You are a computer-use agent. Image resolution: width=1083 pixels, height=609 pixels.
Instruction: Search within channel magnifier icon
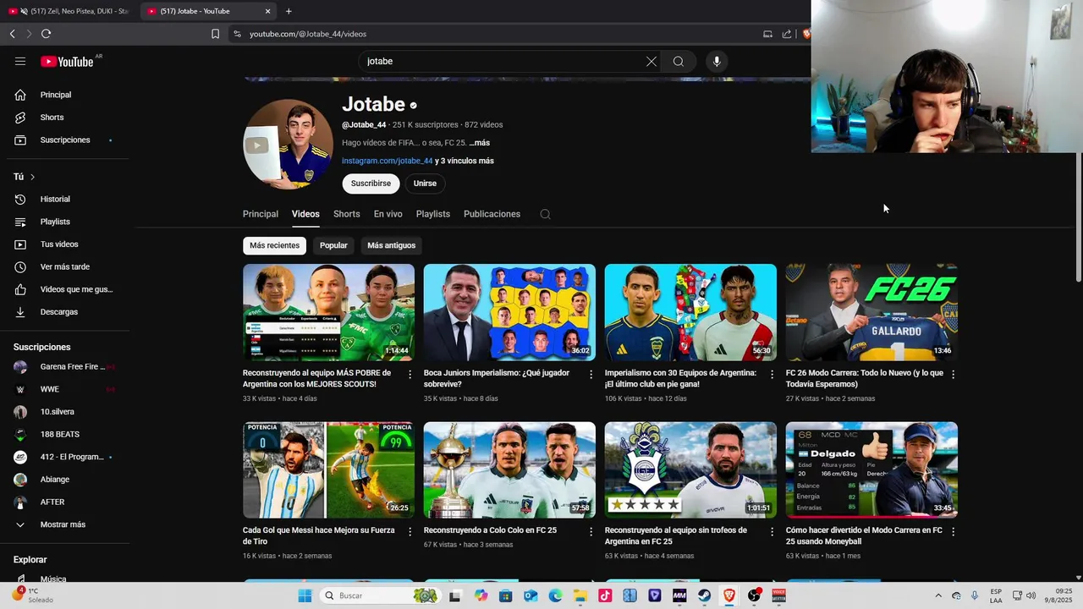(545, 214)
